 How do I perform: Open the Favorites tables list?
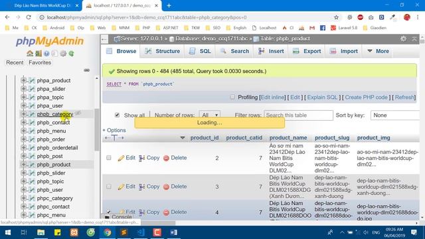click(40, 62)
